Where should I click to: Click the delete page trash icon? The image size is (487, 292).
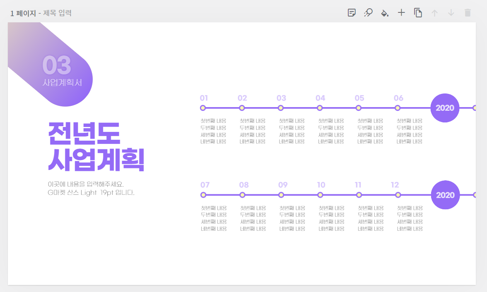[x=468, y=13]
